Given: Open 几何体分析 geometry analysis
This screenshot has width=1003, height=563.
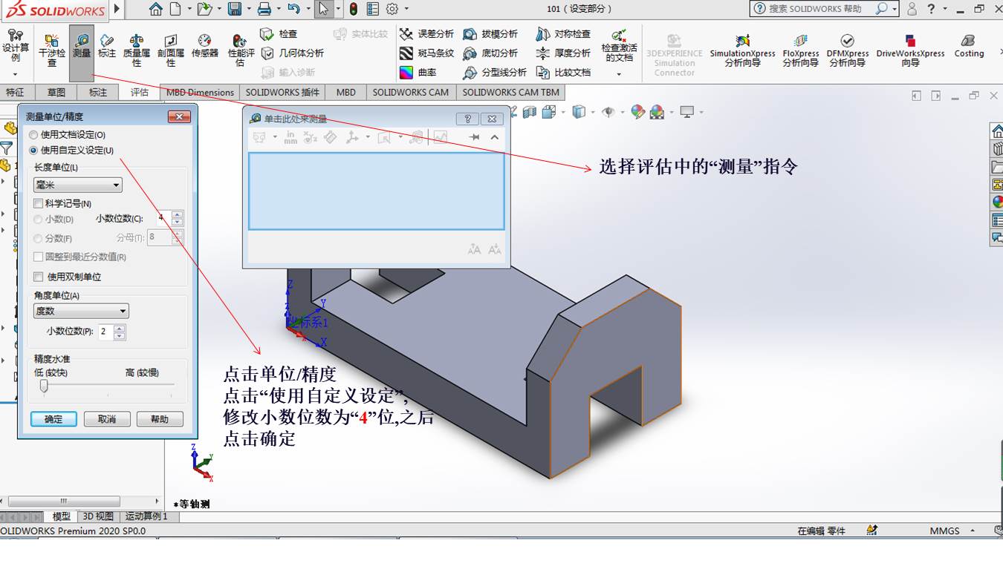Looking at the screenshot, I should click(x=292, y=53).
